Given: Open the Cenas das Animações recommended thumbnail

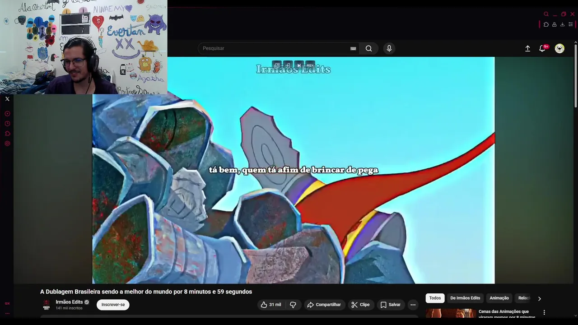Looking at the screenshot, I should (451, 313).
